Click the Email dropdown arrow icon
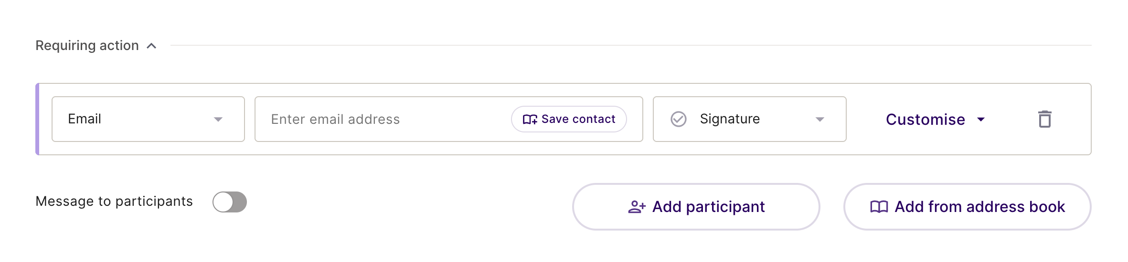1128x262 pixels. click(218, 120)
